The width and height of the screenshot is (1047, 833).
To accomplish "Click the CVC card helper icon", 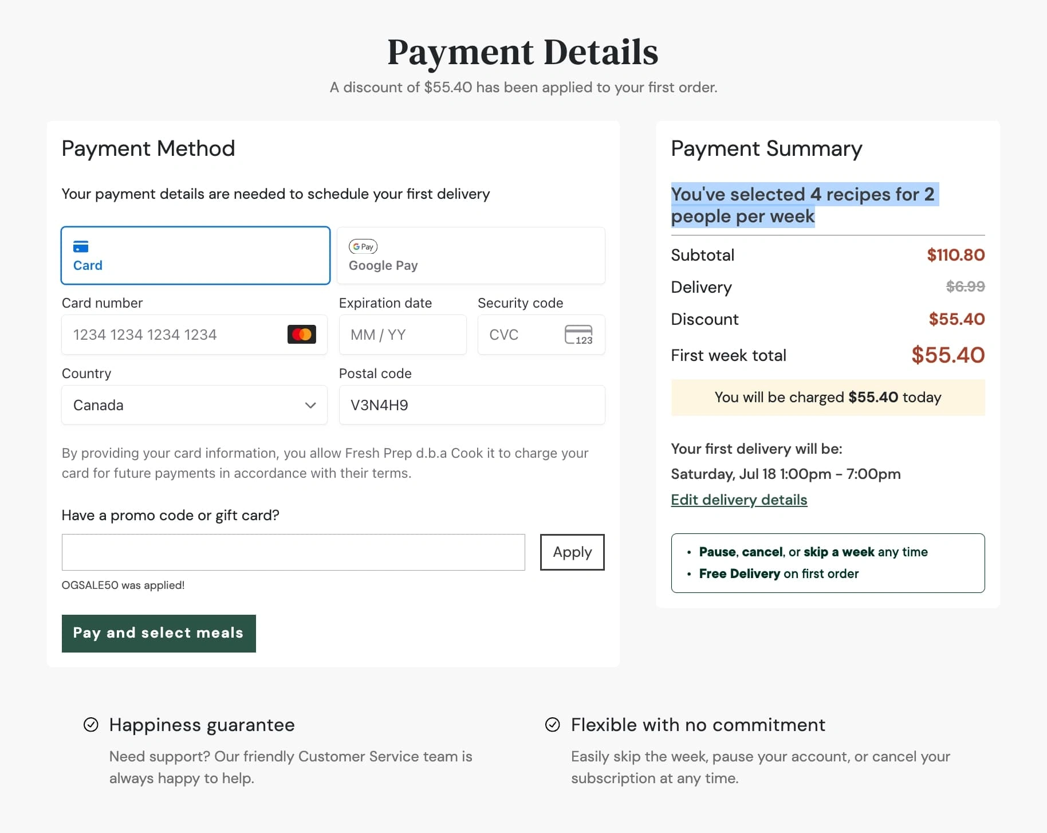I will click(578, 335).
